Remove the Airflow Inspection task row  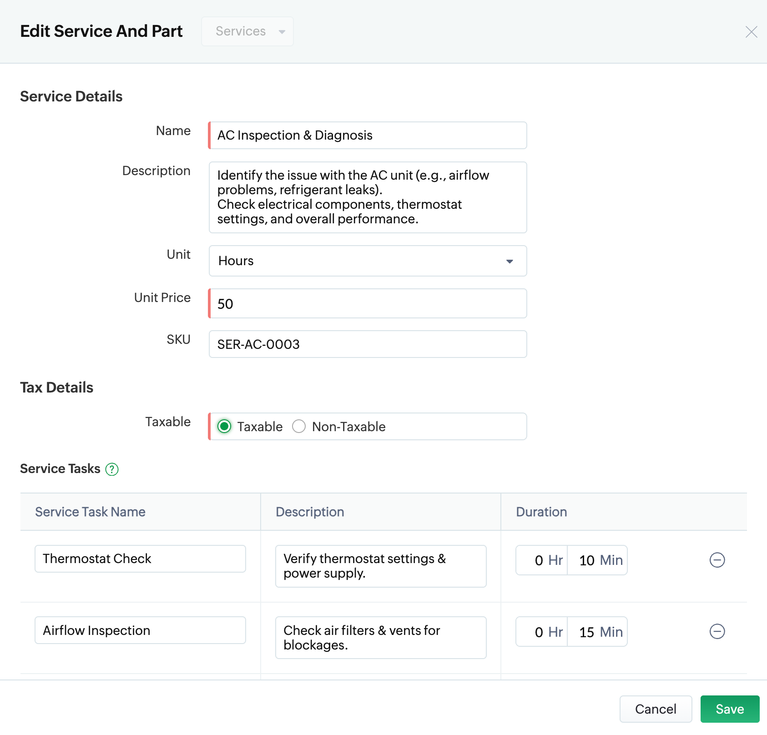pyautogui.click(x=717, y=631)
